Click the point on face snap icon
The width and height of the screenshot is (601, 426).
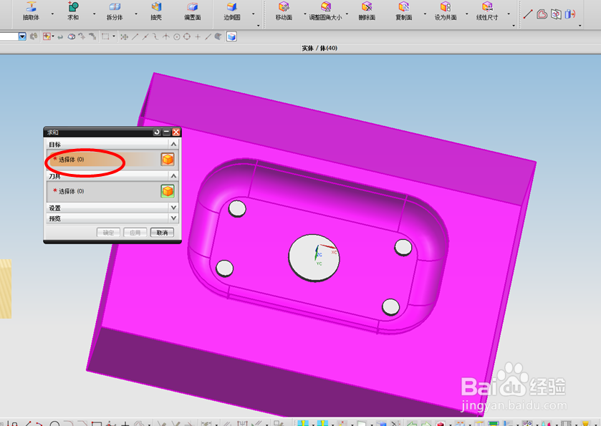[218, 37]
